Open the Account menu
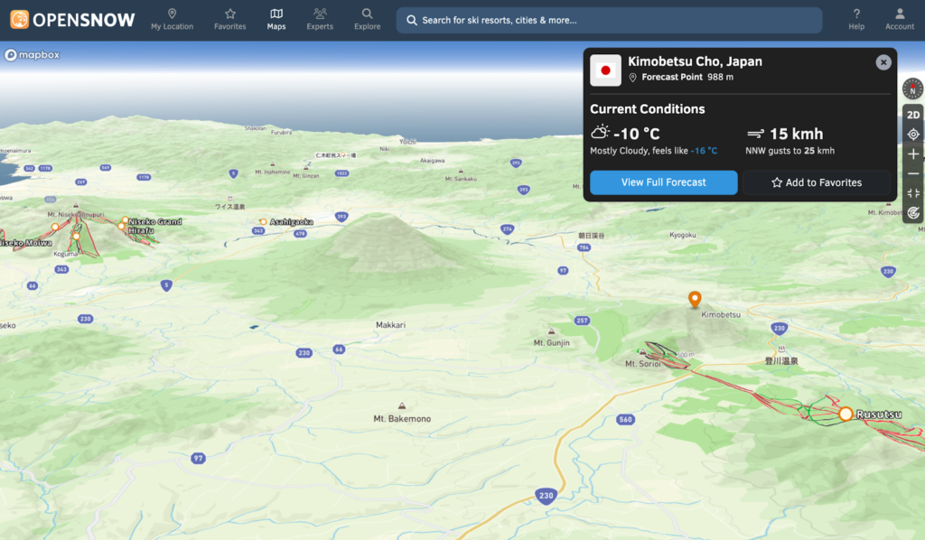The width and height of the screenshot is (925, 540). [x=899, y=18]
